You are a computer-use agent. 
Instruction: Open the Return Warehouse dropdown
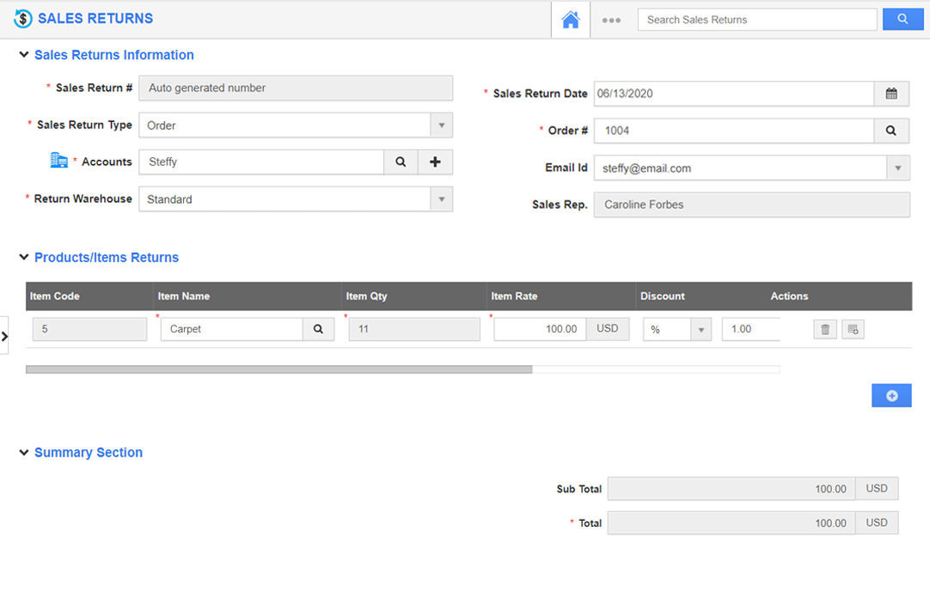(x=441, y=199)
